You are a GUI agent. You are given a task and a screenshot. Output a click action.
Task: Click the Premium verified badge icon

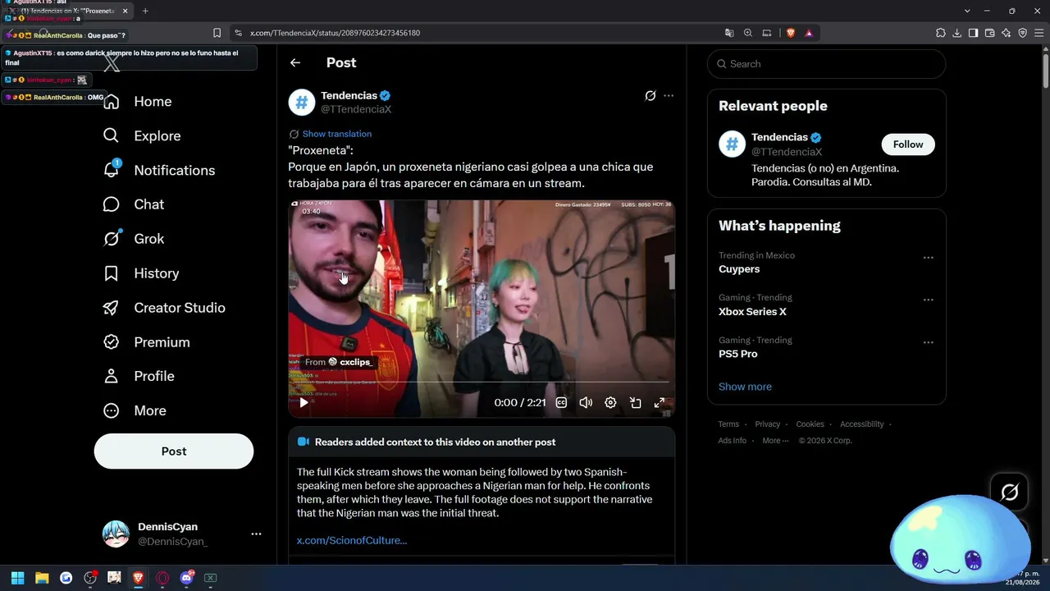(112, 342)
